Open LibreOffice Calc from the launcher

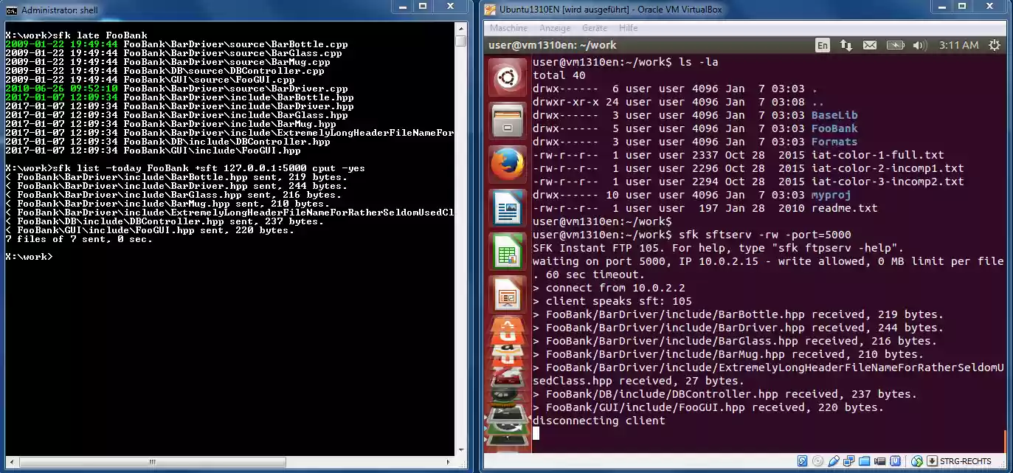coord(506,250)
